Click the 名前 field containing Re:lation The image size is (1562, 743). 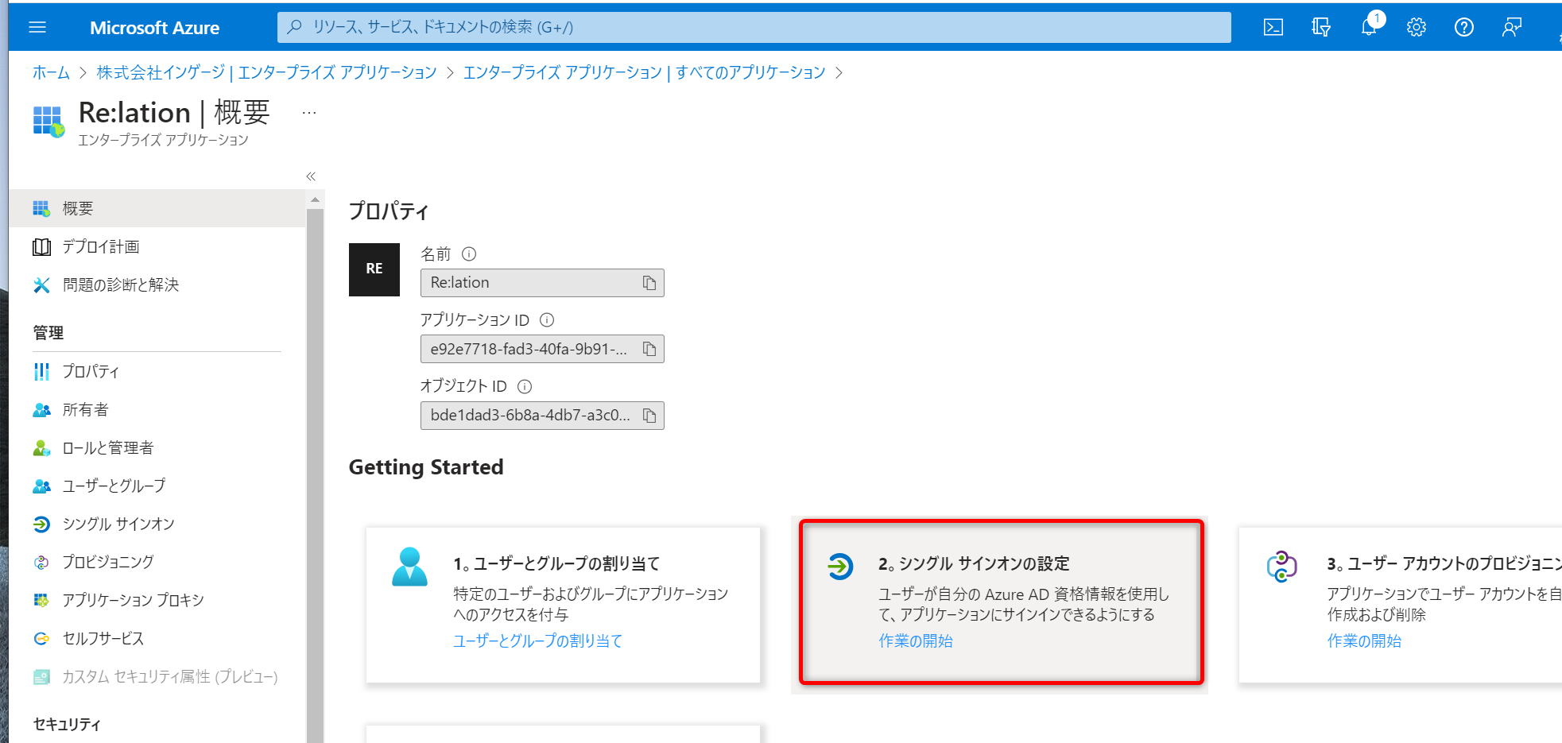click(x=542, y=283)
